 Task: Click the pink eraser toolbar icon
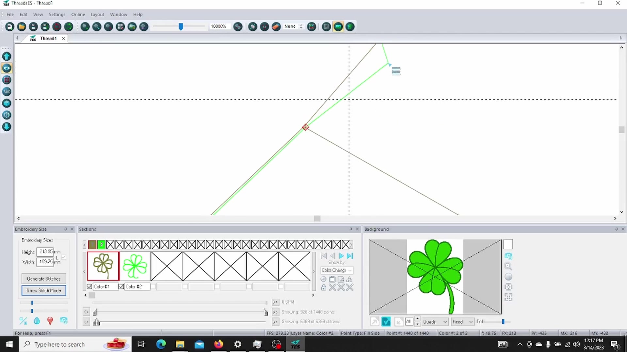click(276, 27)
